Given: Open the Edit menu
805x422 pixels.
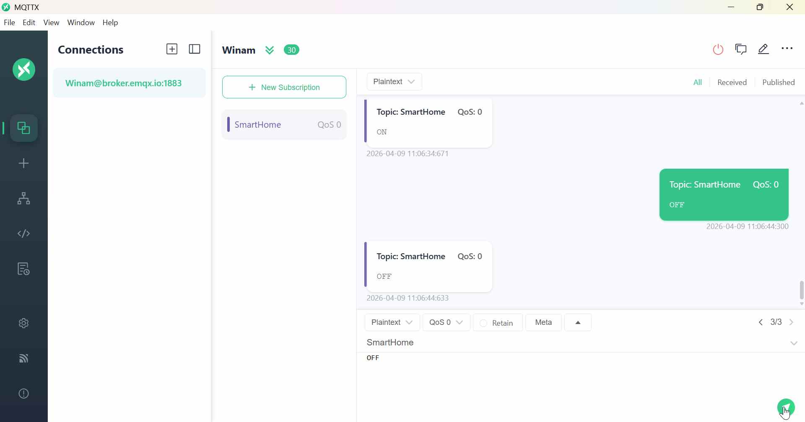Looking at the screenshot, I should pyautogui.click(x=29, y=23).
